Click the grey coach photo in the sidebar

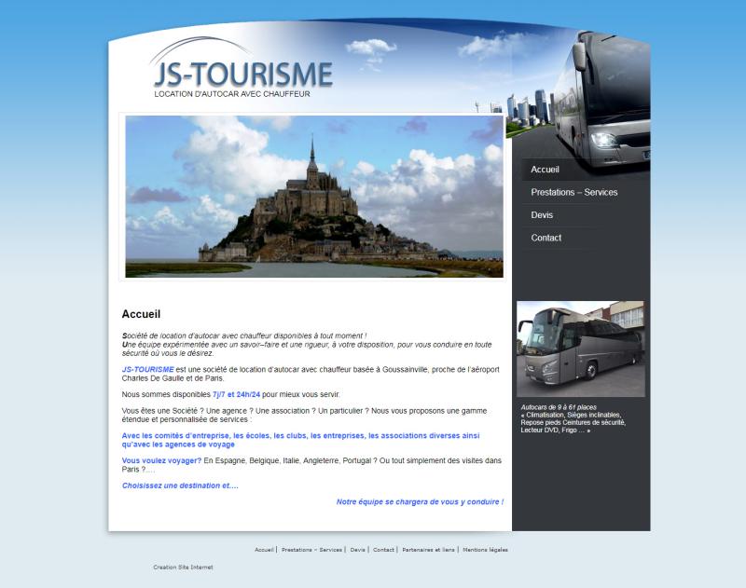tap(581, 340)
